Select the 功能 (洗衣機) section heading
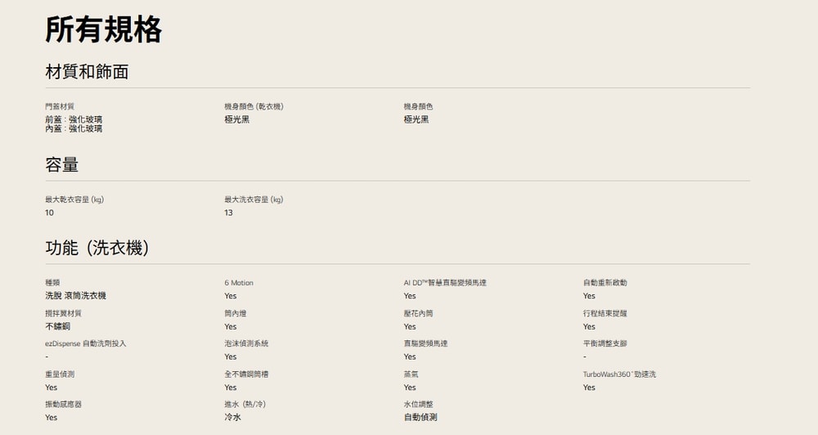Viewport: 818px width, 435px height. pos(97,248)
